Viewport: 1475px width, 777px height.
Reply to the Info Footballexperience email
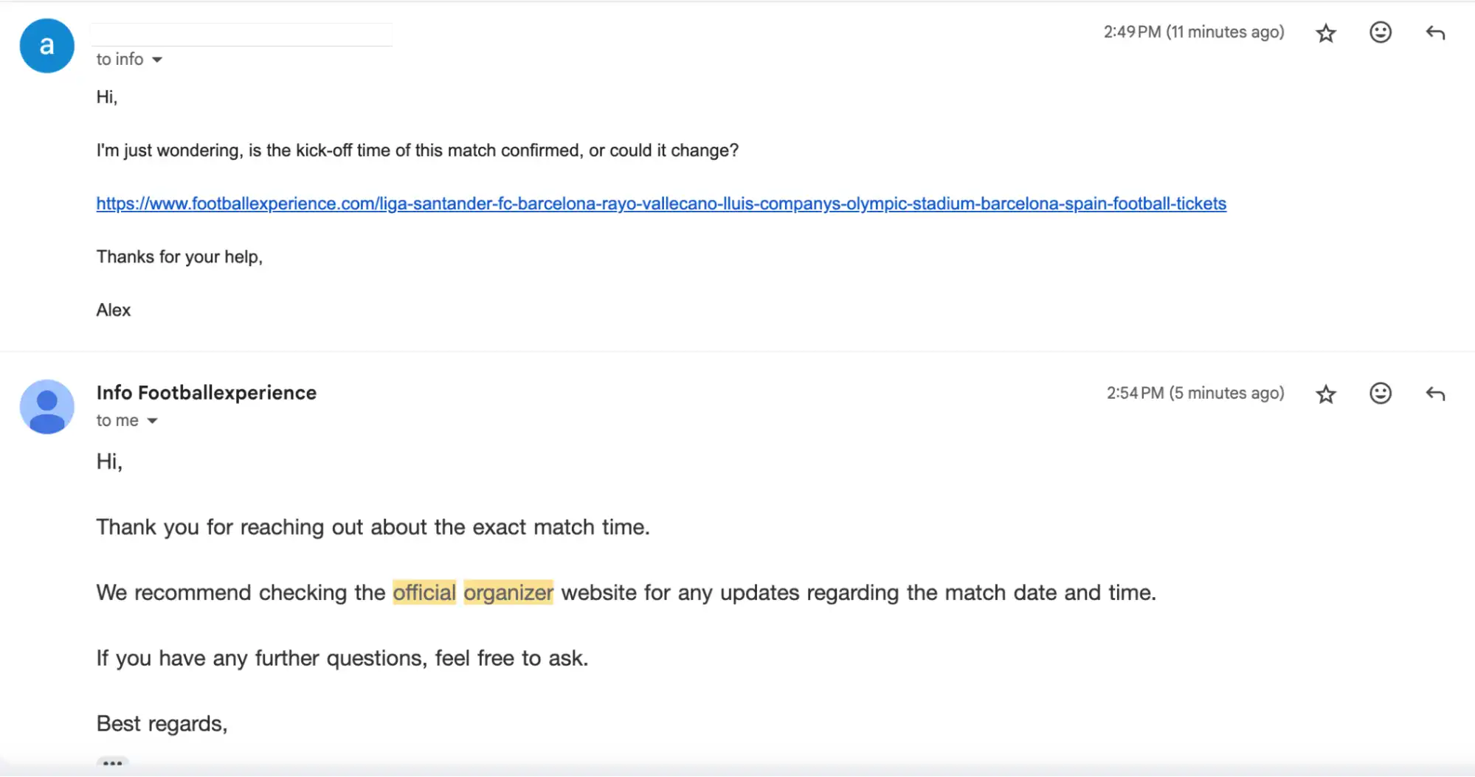pyautogui.click(x=1434, y=394)
